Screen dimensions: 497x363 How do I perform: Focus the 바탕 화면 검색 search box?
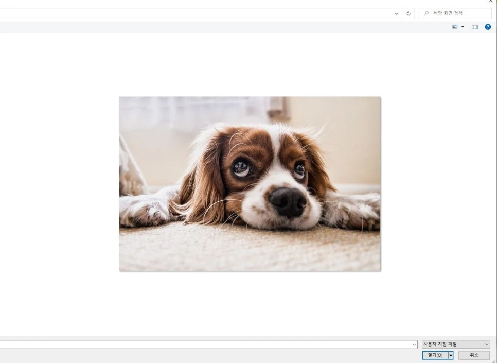click(x=455, y=13)
